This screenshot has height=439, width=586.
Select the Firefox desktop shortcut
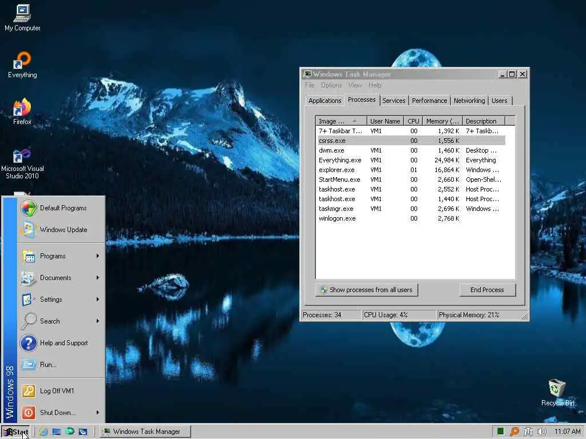coord(22,111)
